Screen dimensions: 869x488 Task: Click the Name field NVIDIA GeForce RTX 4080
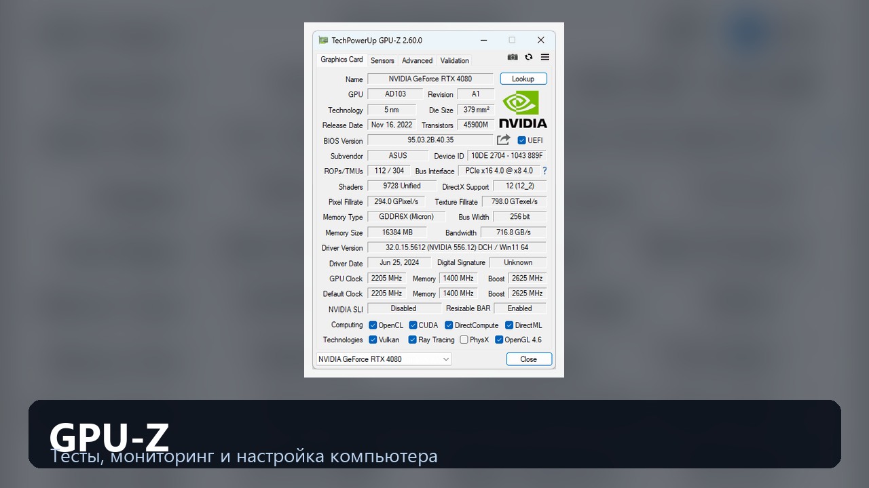click(430, 79)
